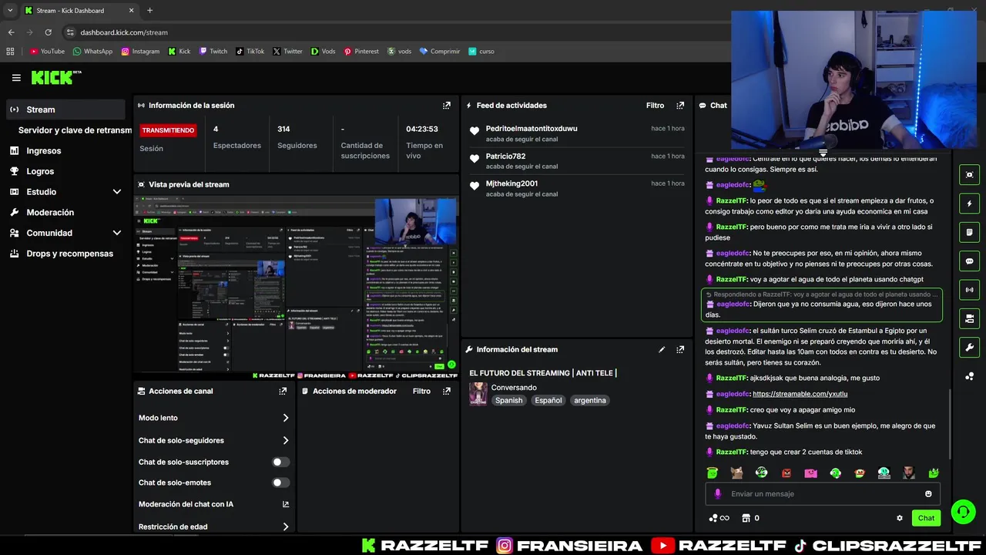Open the emoji picker in the message box
The image size is (986, 555).
click(x=928, y=494)
